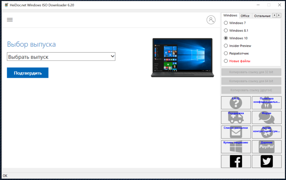The height and width of the screenshot is (180, 286).
Task: Open the hamburger menu
Action: coord(10,20)
